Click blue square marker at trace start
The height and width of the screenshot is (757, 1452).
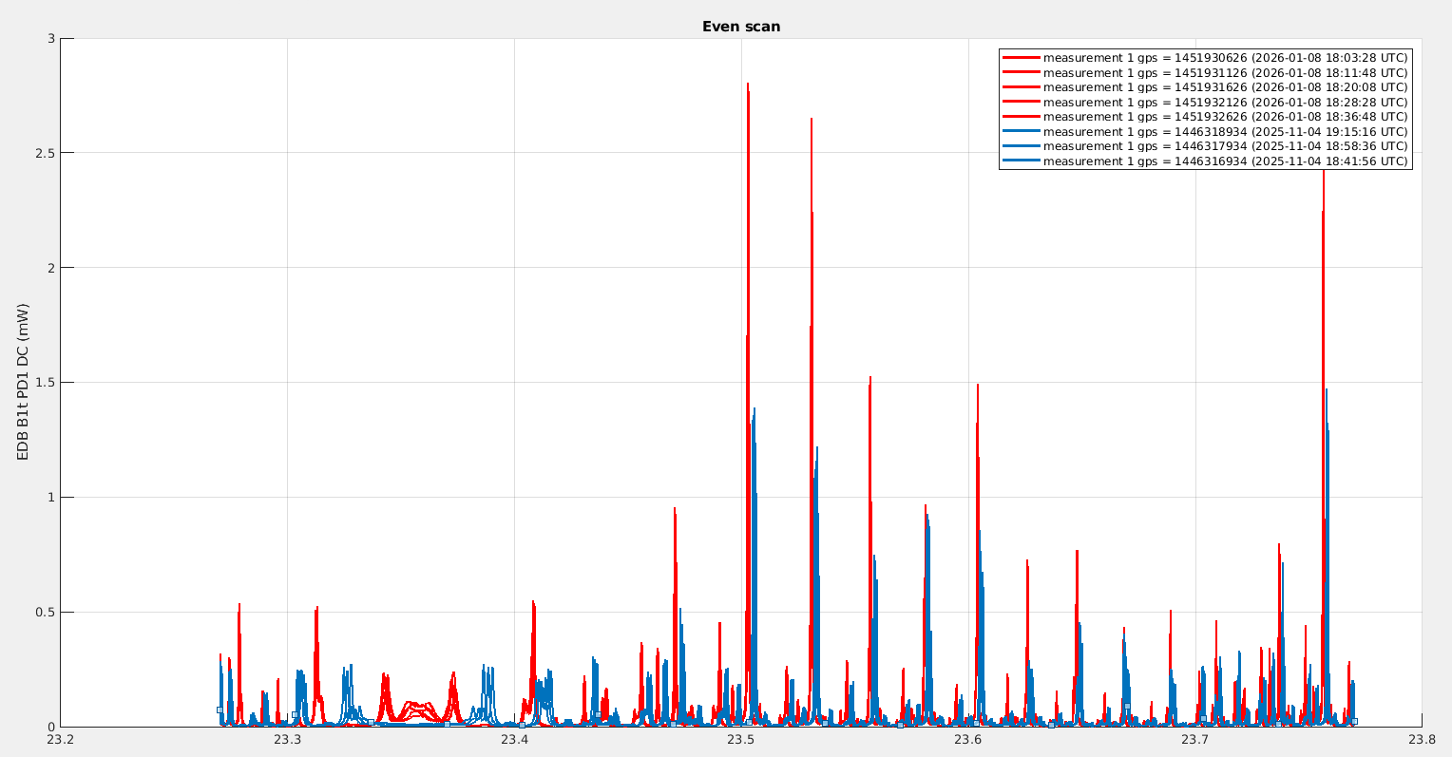click(220, 710)
